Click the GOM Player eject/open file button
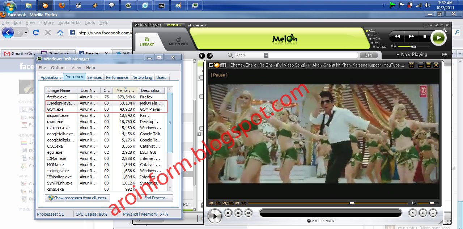 coord(413,213)
